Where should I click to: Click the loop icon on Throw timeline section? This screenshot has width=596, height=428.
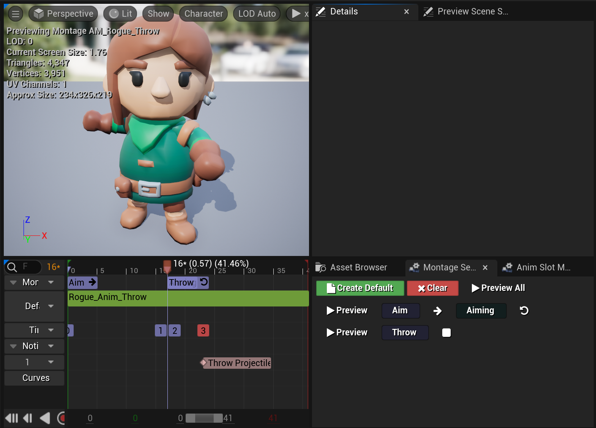tap(204, 282)
